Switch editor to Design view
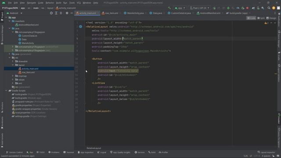Viewport: 281px width, 158px height. (x=271, y=18)
